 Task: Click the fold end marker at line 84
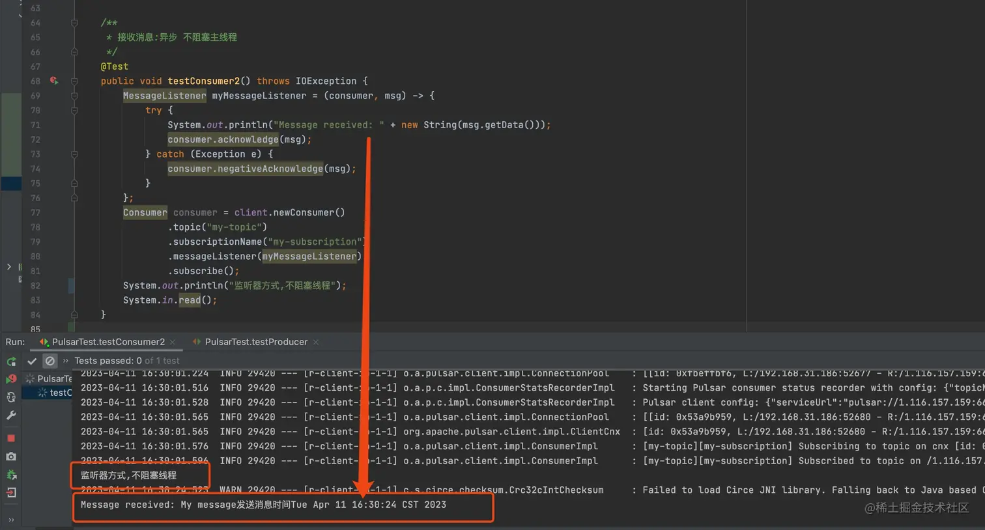coord(74,315)
